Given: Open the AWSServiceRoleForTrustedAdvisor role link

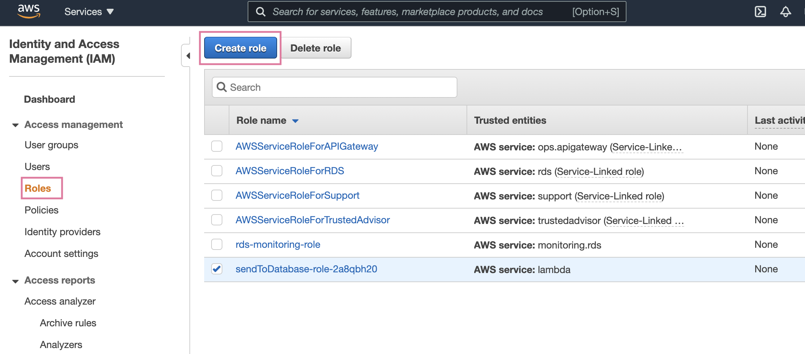Looking at the screenshot, I should point(313,220).
